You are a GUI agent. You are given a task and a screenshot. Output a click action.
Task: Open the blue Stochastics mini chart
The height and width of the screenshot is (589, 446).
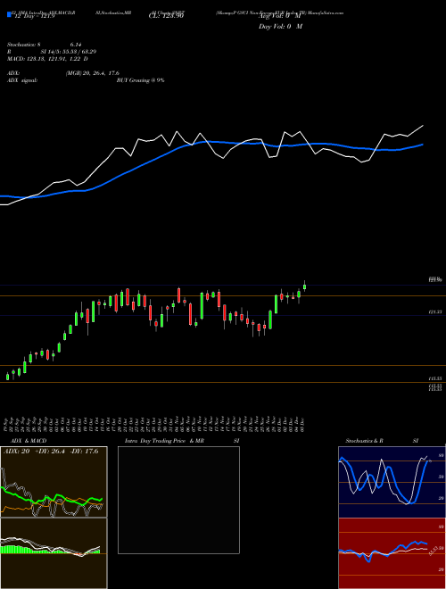392,482
